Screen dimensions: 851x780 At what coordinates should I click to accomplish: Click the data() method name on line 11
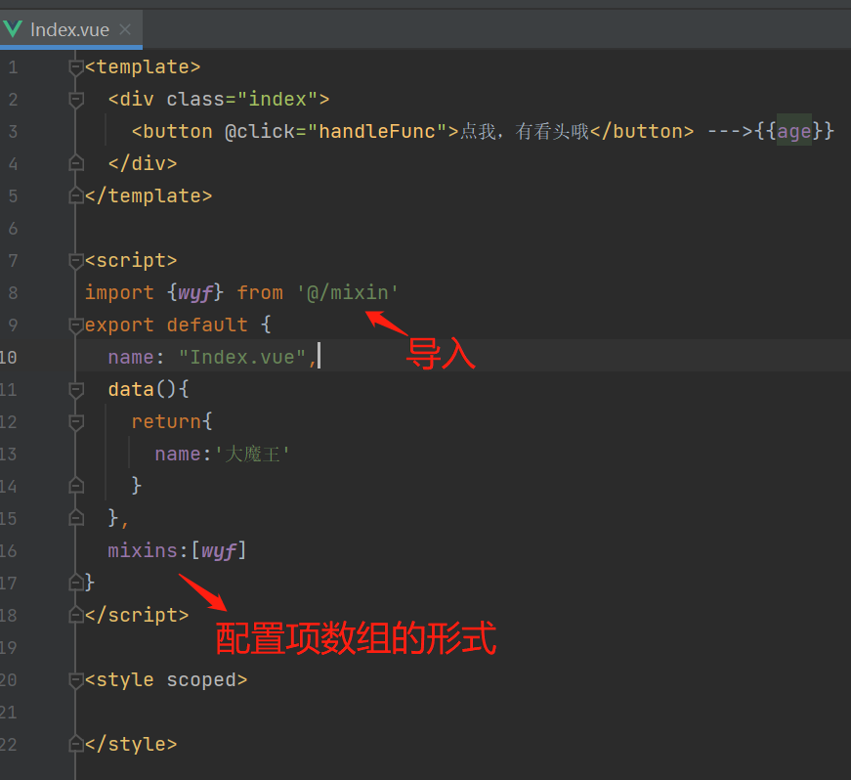[x=131, y=390]
